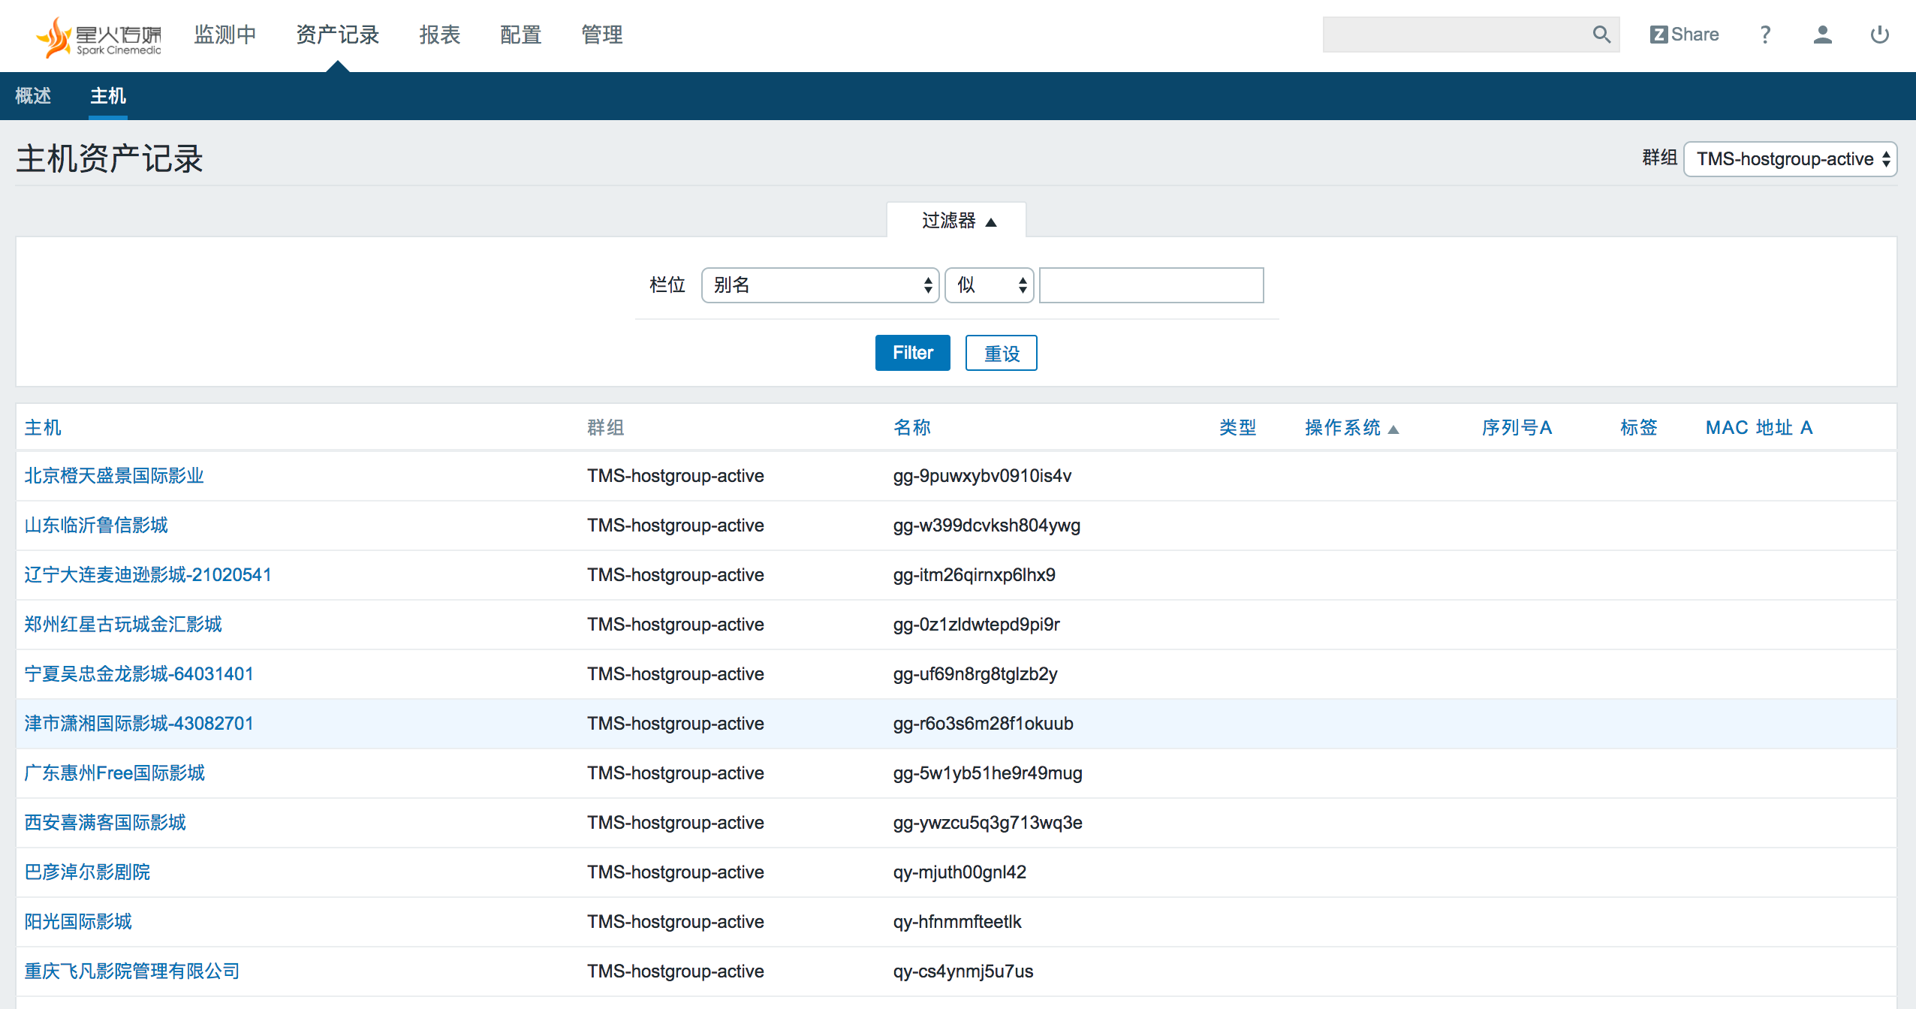The image size is (1916, 1009).
Task: Click the filter value text field
Action: click(x=1151, y=285)
